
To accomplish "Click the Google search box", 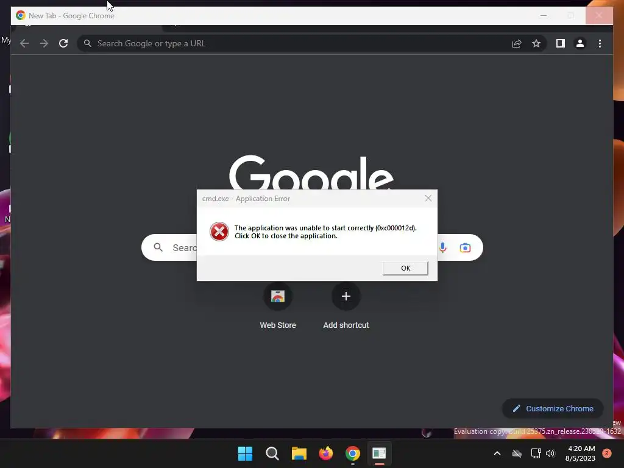I will [312, 247].
